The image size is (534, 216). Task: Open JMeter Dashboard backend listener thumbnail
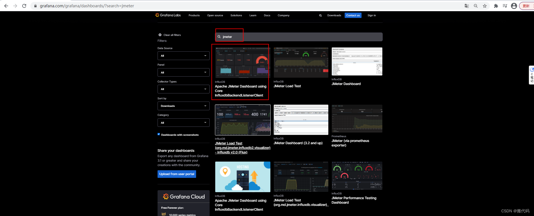click(357, 61)
